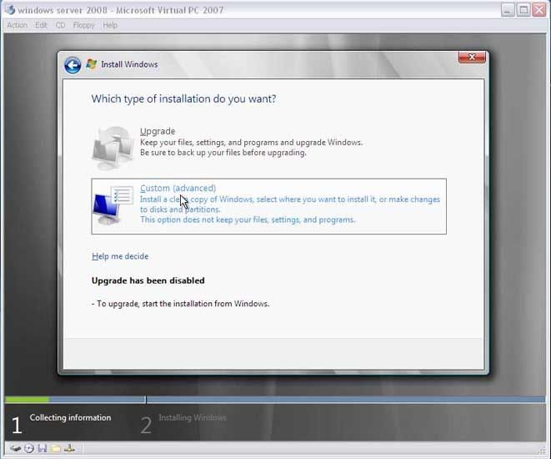551x459 pixels.
Task: Click the shared folder status icon
Action: 56,448
